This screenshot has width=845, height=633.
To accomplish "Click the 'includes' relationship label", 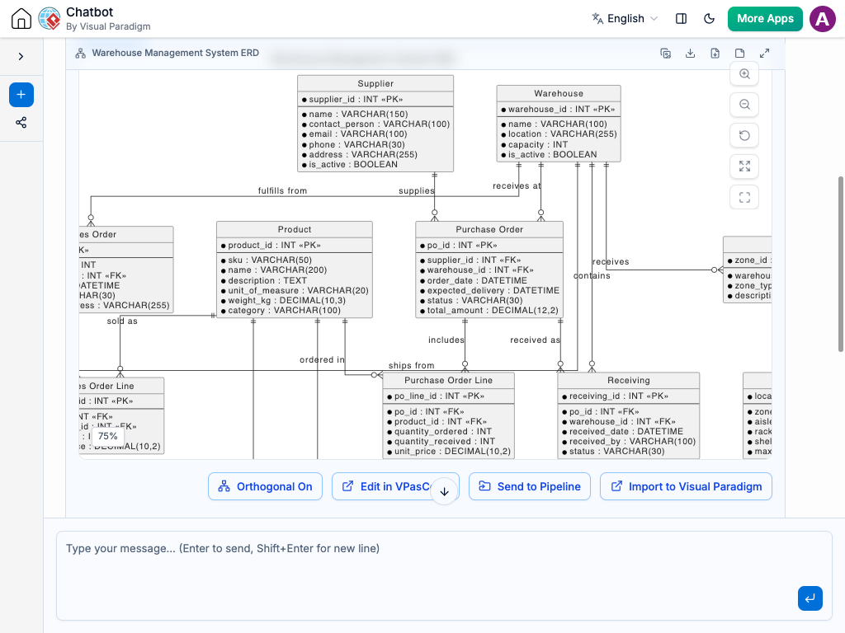I will [x=446, y=340].
